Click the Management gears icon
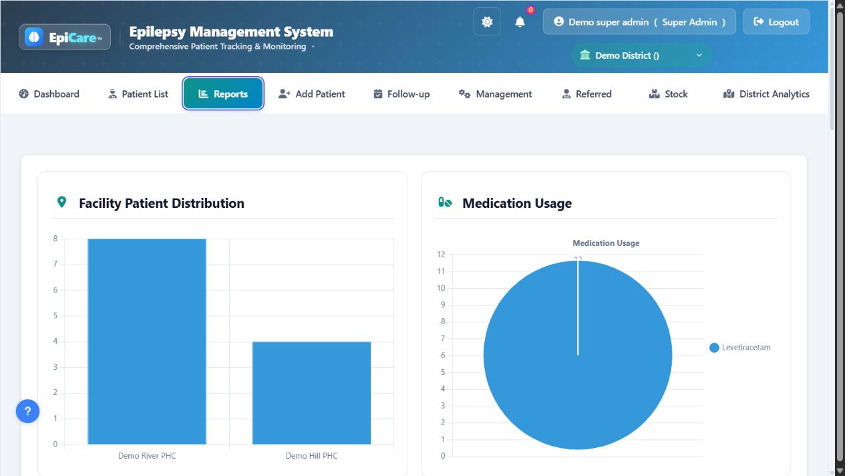The width and height of the screenshot is (845, 476). tap(464, 94)
